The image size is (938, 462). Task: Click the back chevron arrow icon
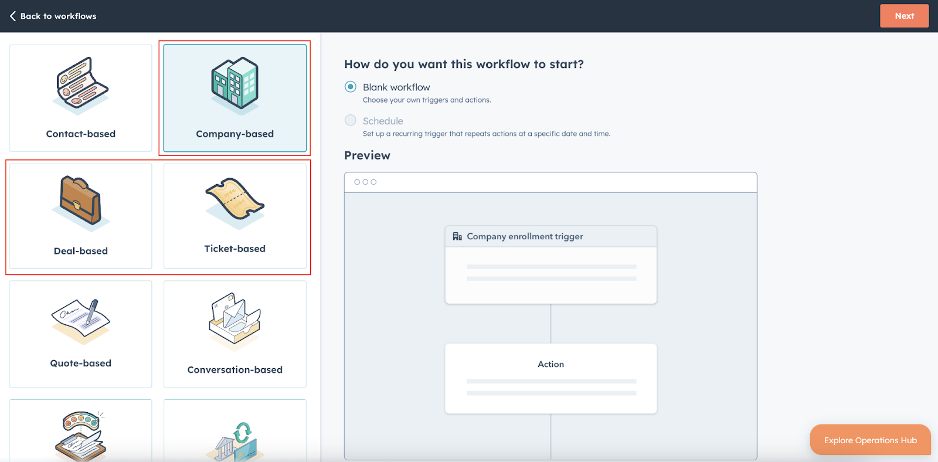point(13,16)
